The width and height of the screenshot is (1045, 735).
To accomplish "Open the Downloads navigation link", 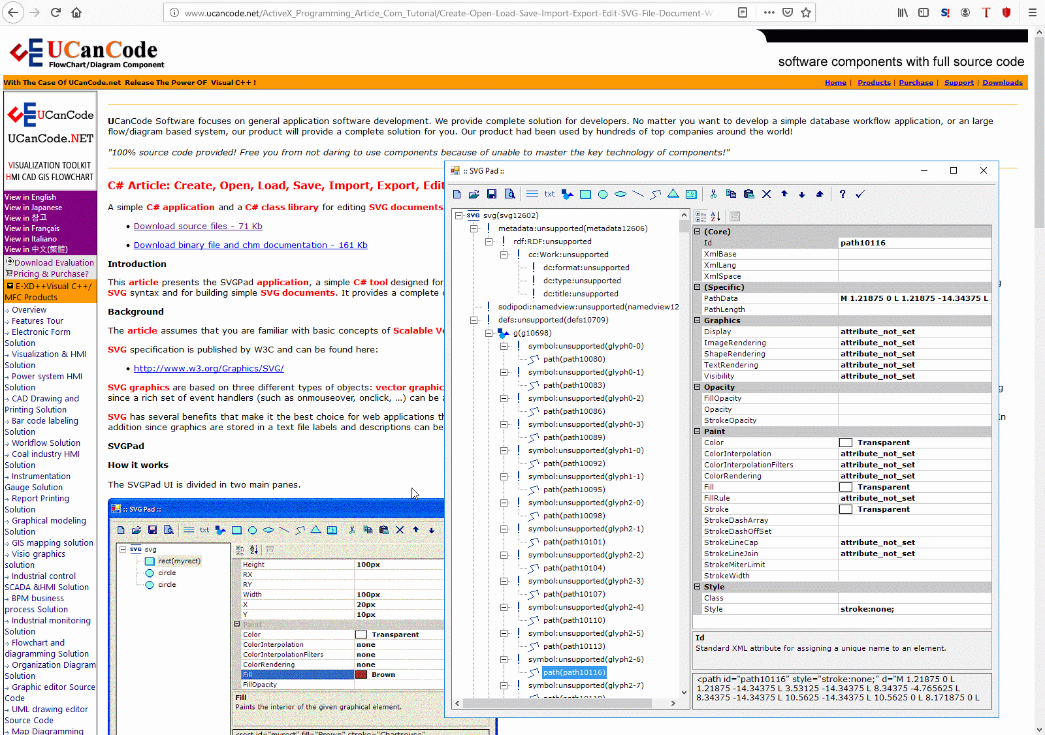I will click(x=1003, y=83).
